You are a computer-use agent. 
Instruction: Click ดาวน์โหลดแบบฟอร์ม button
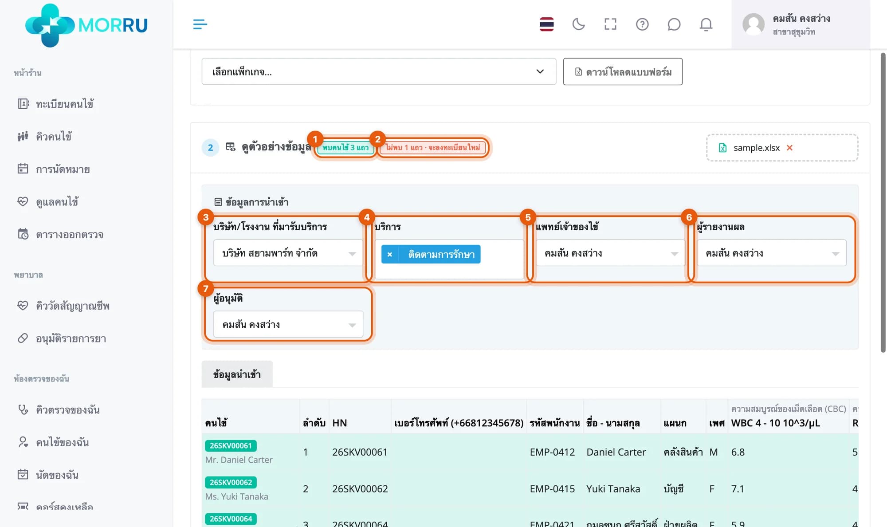623,71
